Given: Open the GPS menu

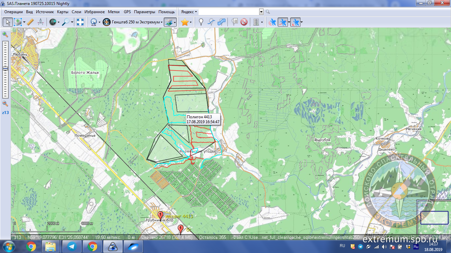Looking at the screenshot, I should click(x=127, y=12).
